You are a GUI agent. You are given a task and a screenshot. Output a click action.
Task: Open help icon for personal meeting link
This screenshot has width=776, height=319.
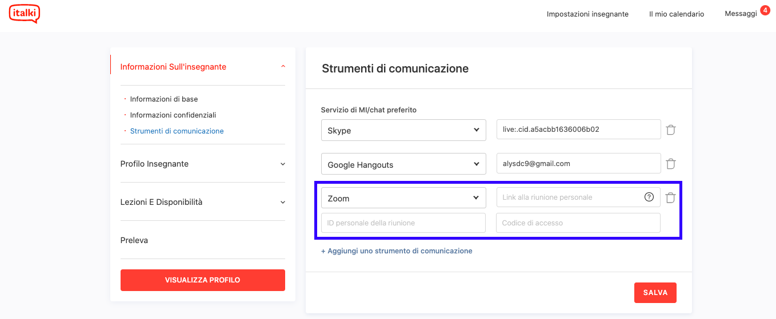[x=649, y=197]
